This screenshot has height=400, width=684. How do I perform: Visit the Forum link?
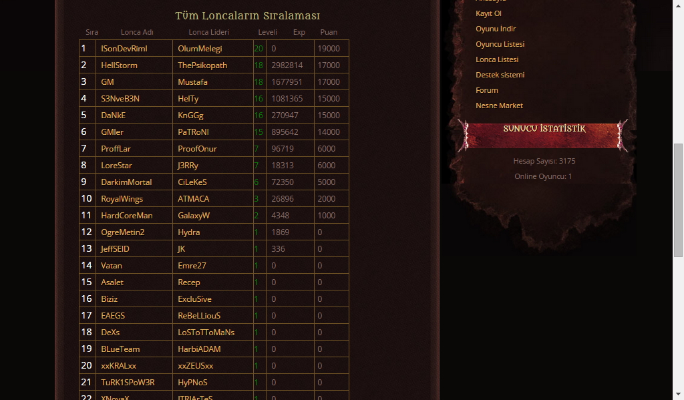point(486,90)
